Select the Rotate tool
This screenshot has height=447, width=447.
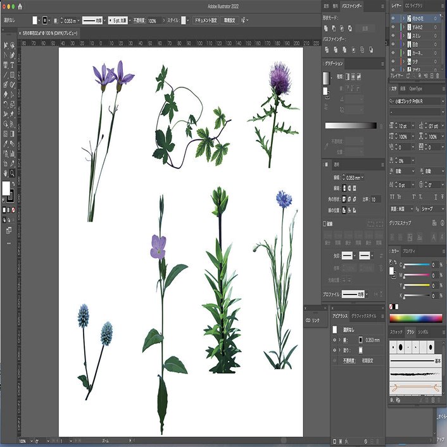[6, 104]
